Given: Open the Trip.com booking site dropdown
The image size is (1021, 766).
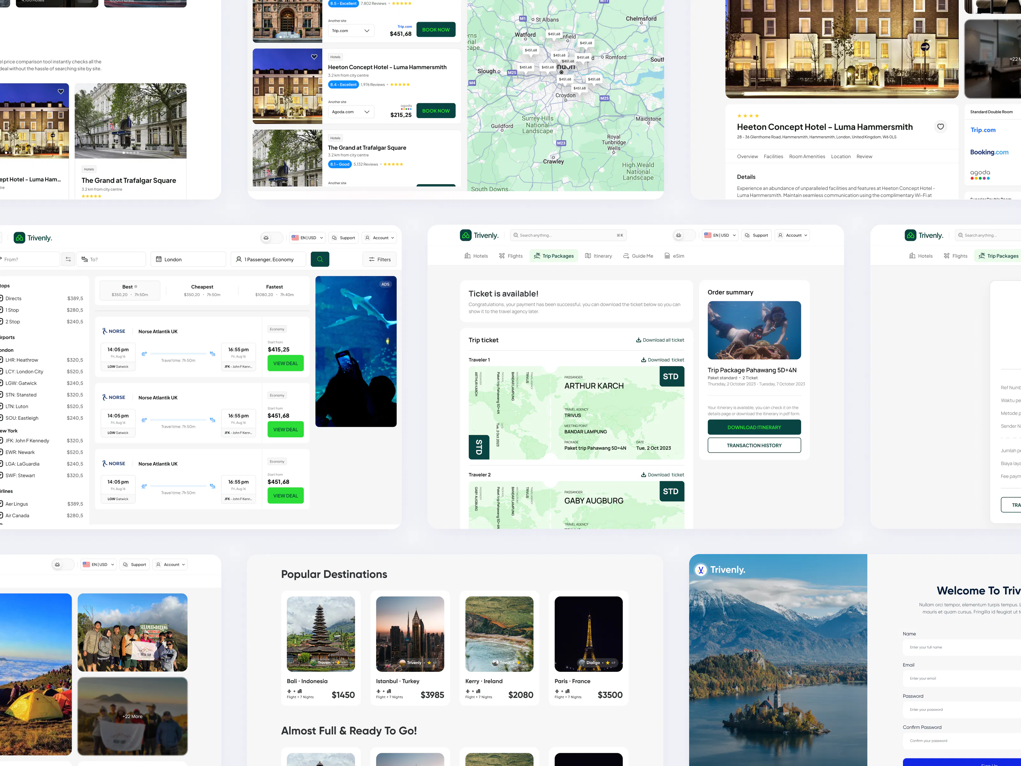Looking at the screenshot, I should click(351, 30).
